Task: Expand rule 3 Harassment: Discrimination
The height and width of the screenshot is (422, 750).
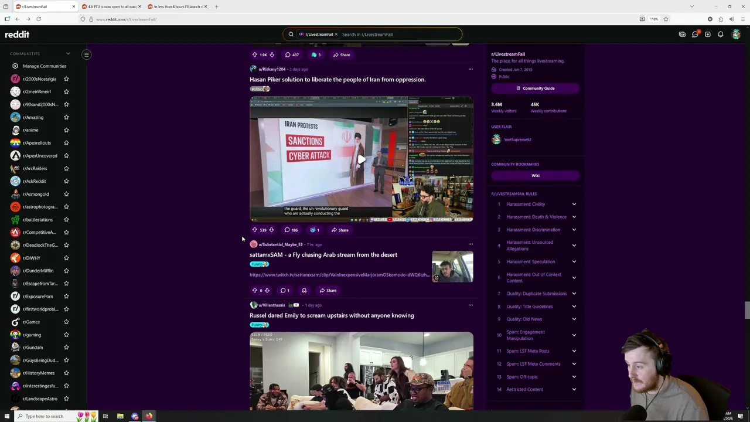Action: pyautogui.click(x=574, y=230)
